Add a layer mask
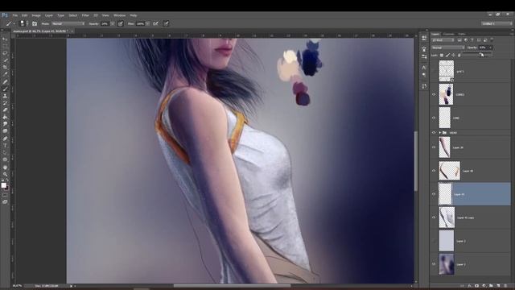 [476, 286]
